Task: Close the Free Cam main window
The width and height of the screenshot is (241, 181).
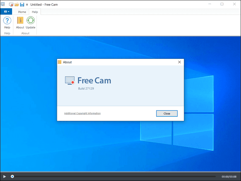Action: click(234, 4)
